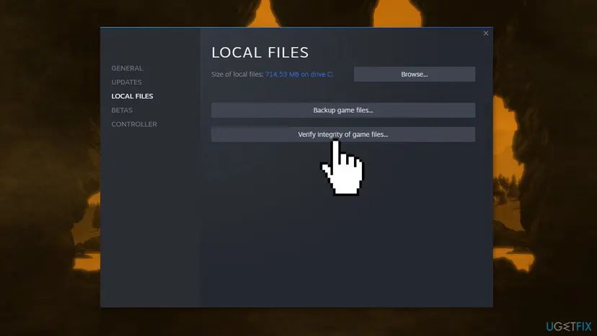597x336 pixels.
Task: Close the properties dialog with the X
Action: [486, 33]
